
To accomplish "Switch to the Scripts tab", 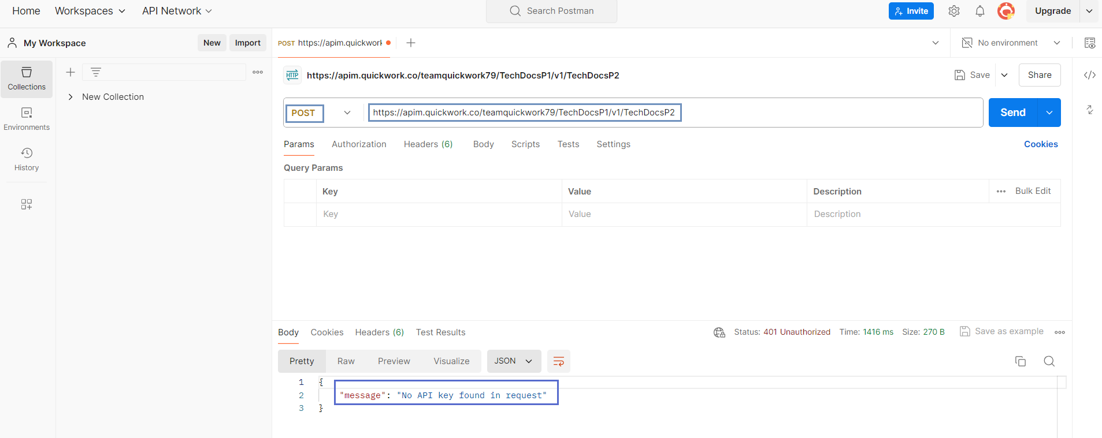I will (525, 144).
